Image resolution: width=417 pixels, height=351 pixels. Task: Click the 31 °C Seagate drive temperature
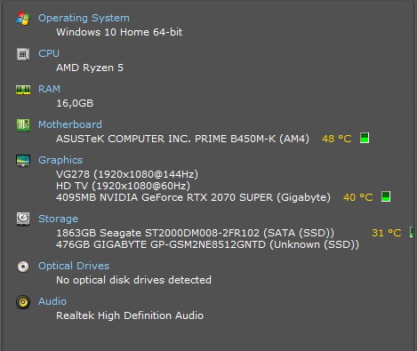[387, 233]
